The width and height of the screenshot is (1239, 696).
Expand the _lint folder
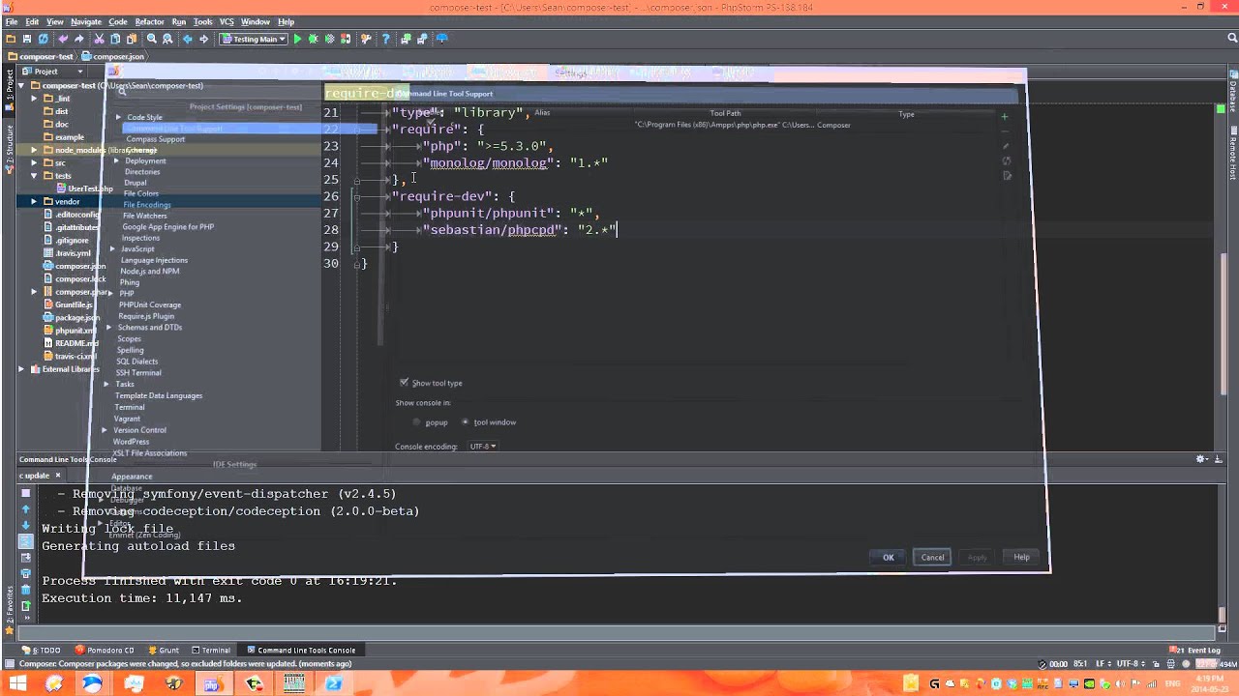pos(34,99)
